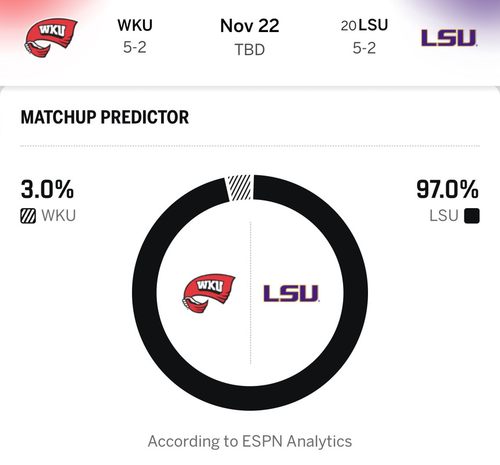Select the hatched WKU segment of the donut

tap(239, 188)
